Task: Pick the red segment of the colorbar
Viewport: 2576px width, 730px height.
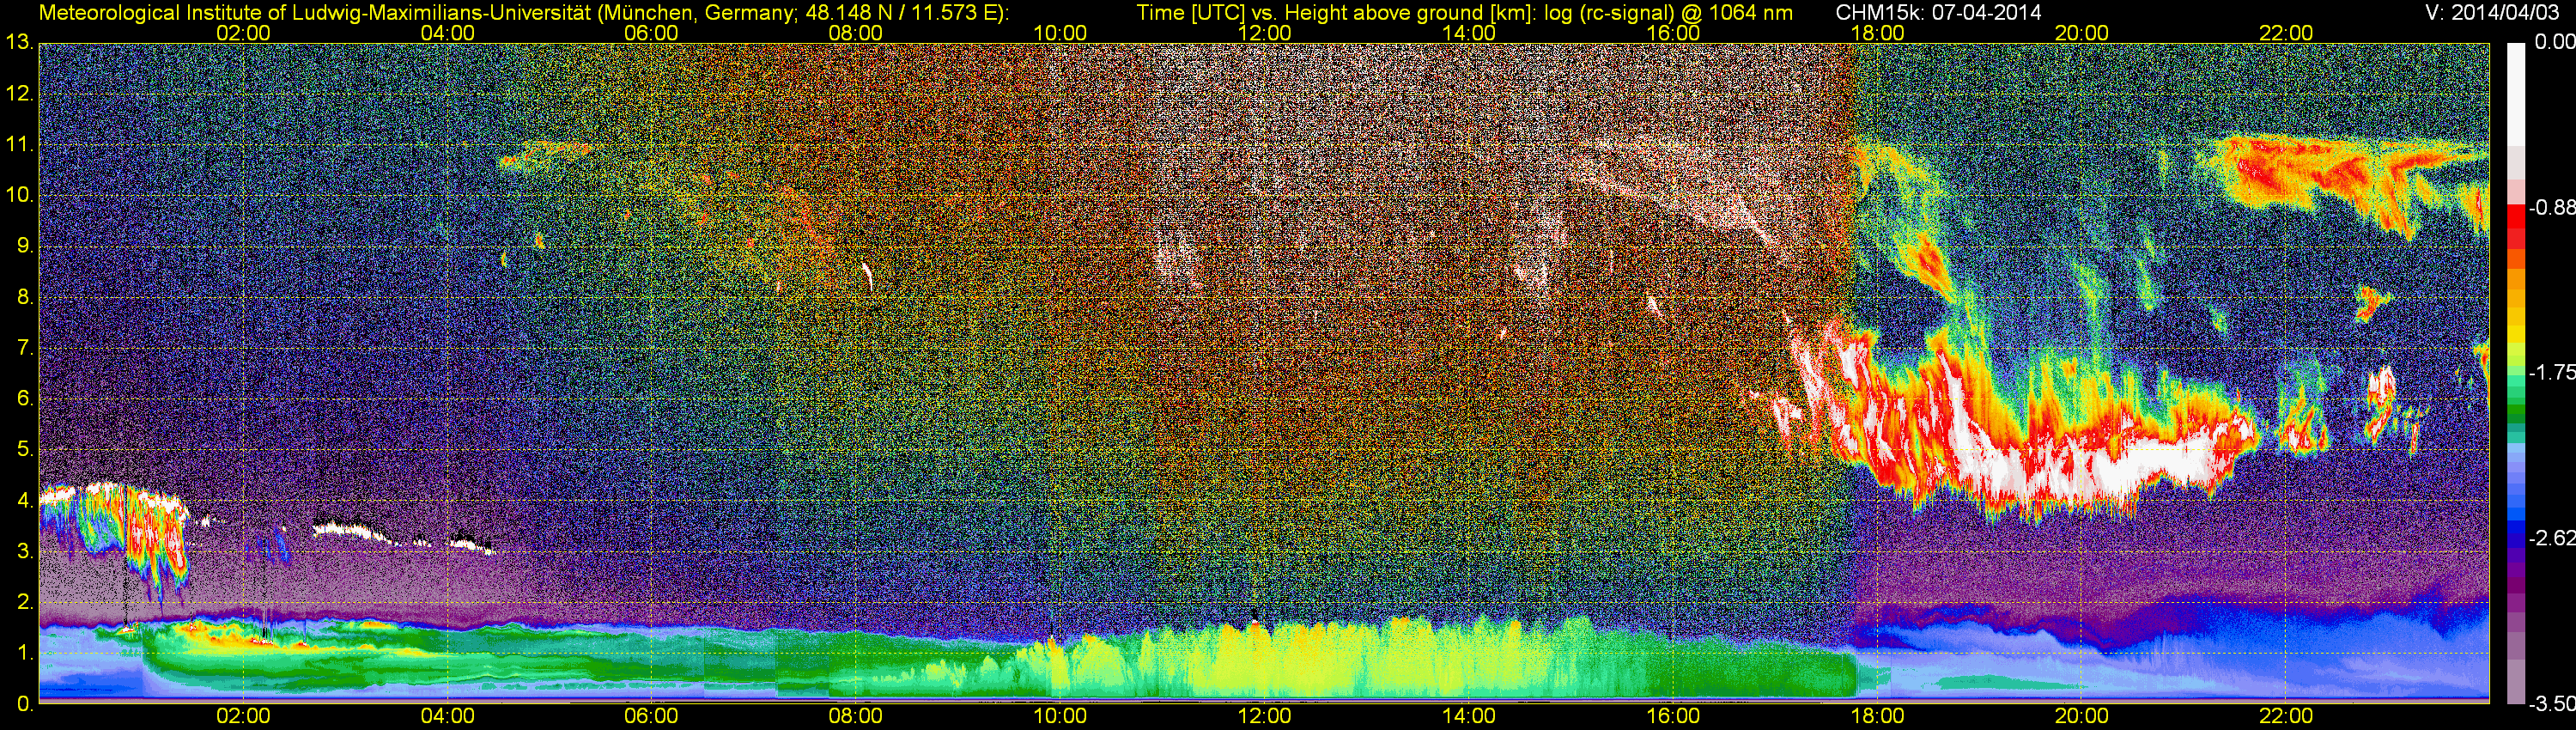Action: coord(2516,218)
